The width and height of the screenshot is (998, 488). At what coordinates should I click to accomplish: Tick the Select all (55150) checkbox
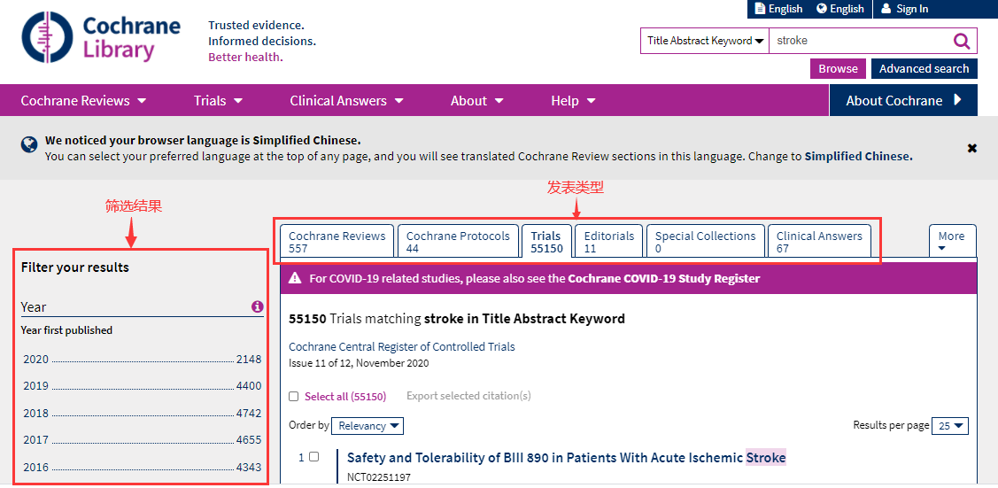point(294,397)
